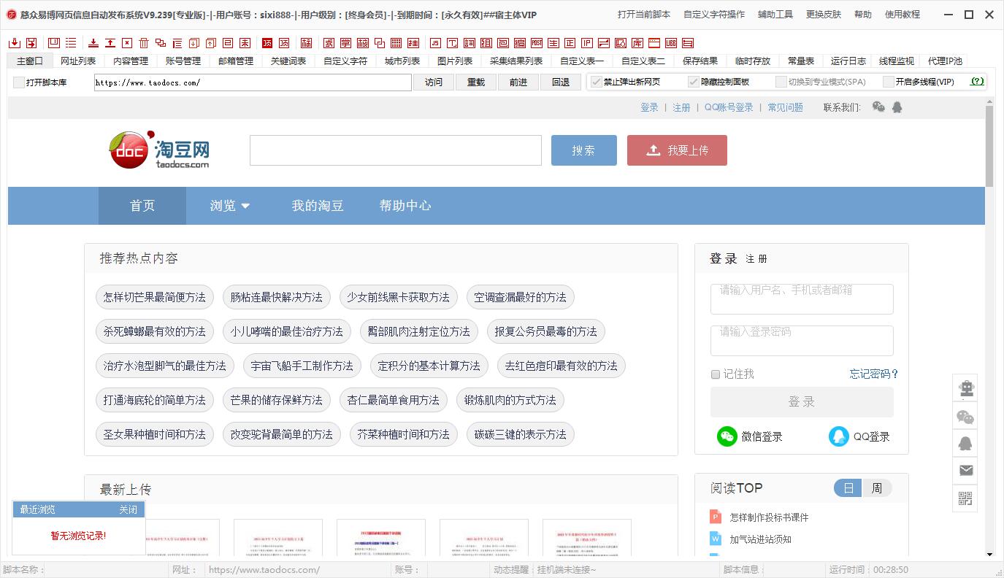Image resolution: width=1004 pixels, height=578 pixels.
Task: Click the magnifier toolbar icon
Action: (x=621, y=43)
